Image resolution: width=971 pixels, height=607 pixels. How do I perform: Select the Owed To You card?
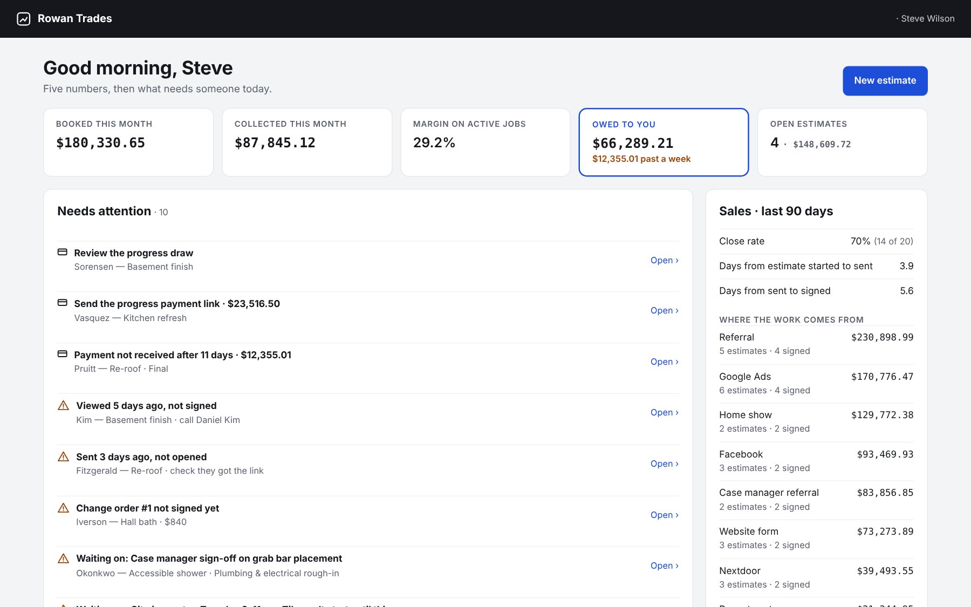pos(664,142)
